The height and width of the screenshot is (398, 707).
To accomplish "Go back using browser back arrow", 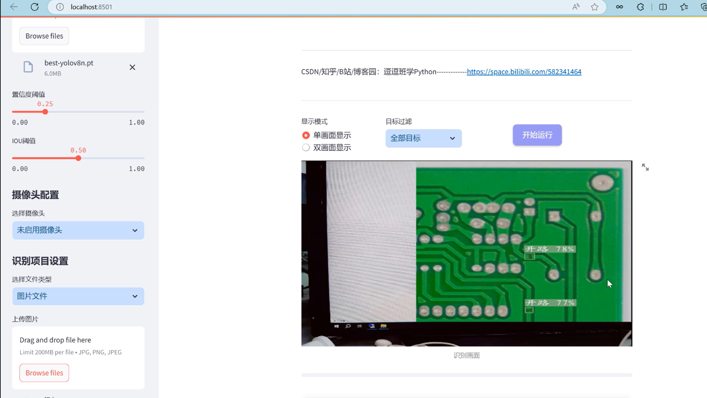I will pos(14,7).
